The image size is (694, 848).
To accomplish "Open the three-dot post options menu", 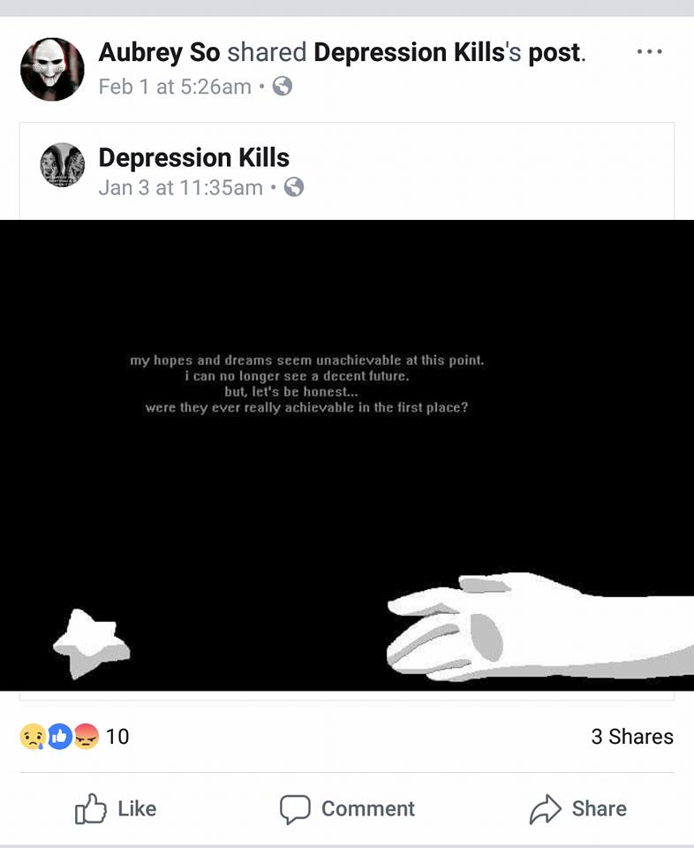I will (x=649, y=52).
